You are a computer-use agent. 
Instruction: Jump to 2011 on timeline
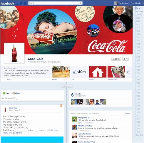[138, 18]
